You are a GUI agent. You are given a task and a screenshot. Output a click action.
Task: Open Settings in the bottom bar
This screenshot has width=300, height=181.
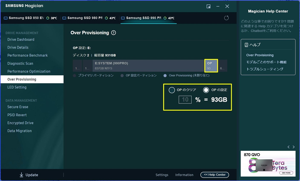[162, 175]
